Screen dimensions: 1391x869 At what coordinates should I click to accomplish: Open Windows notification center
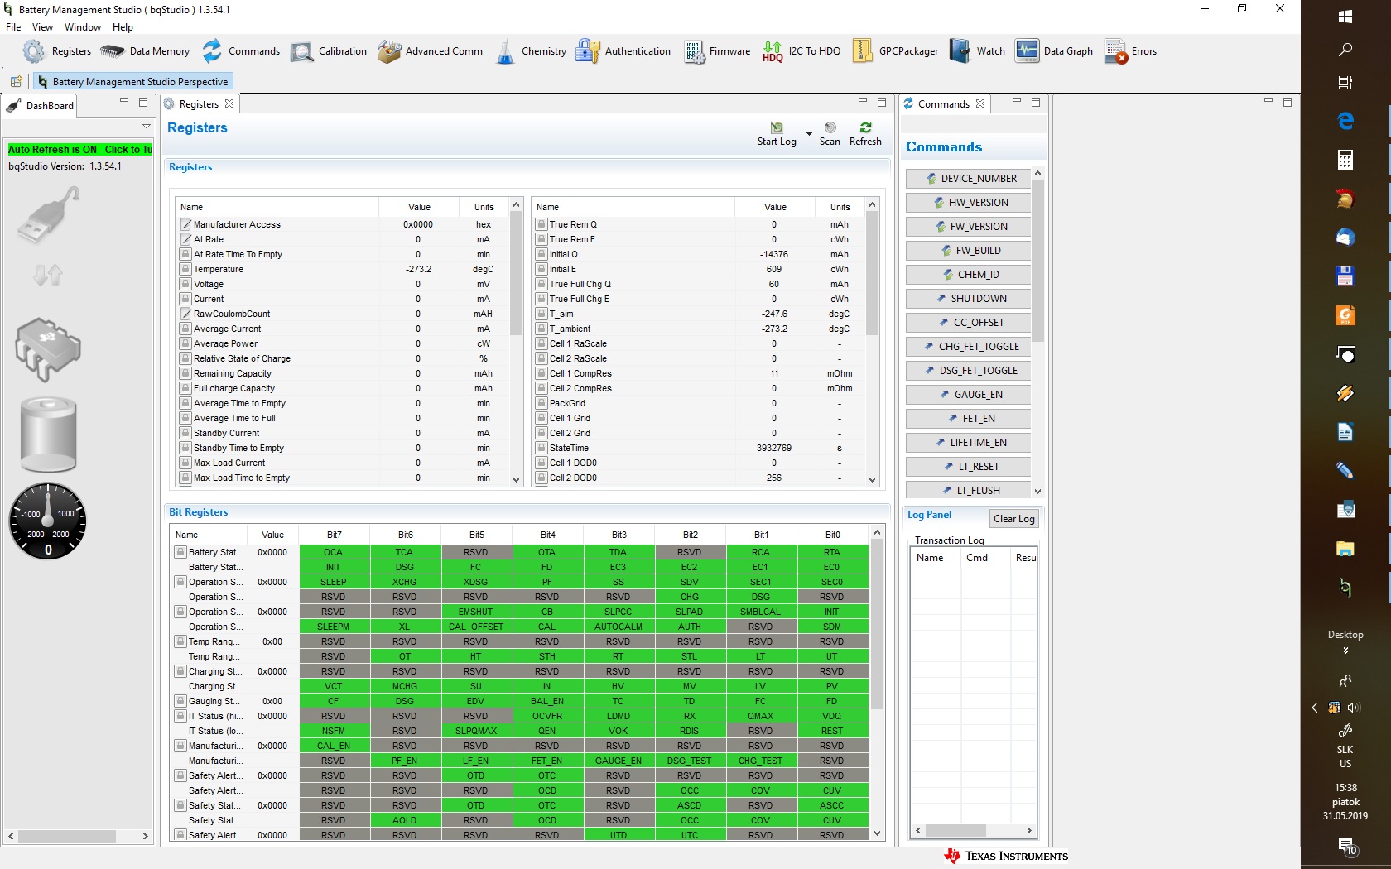(1347, 846)
